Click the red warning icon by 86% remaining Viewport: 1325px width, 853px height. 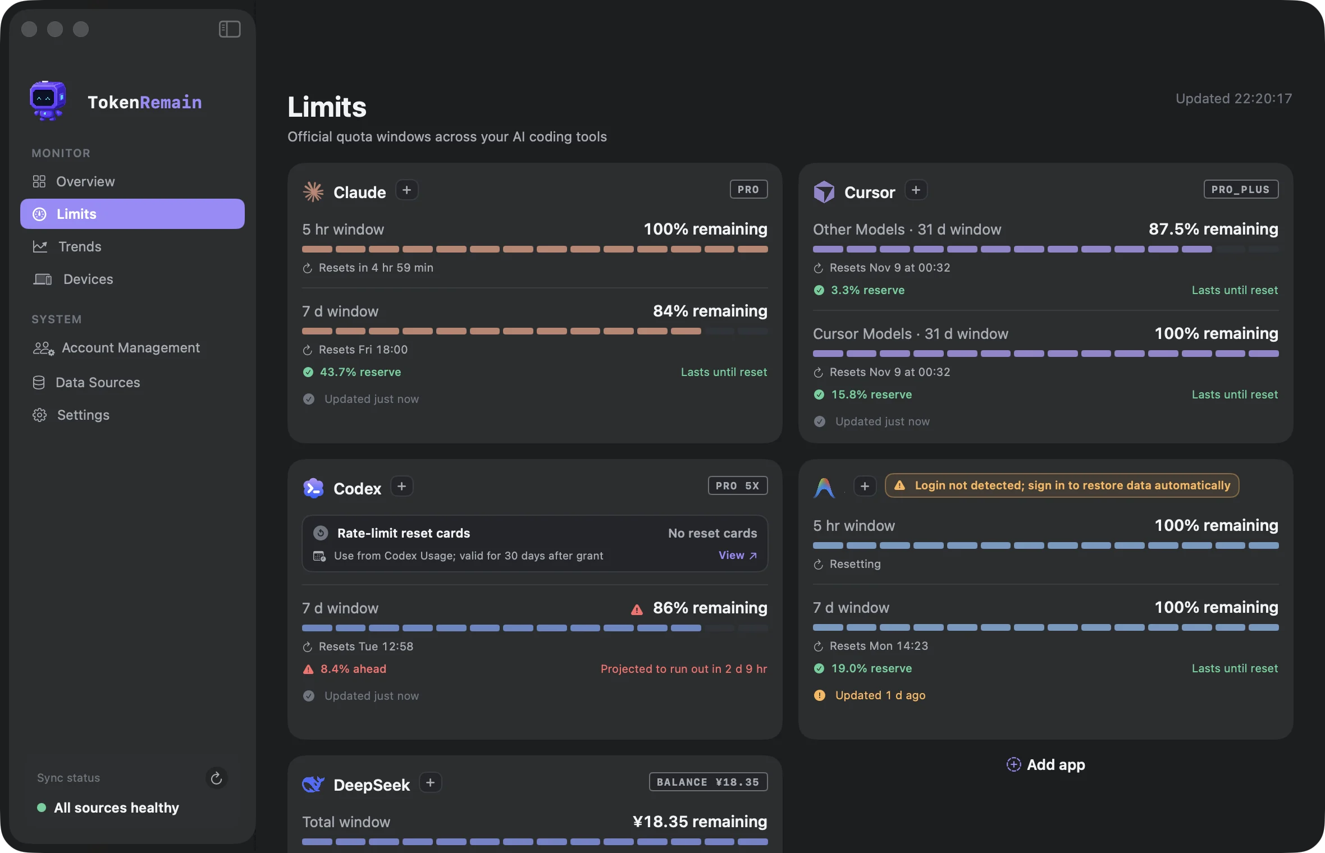(637, 609)
